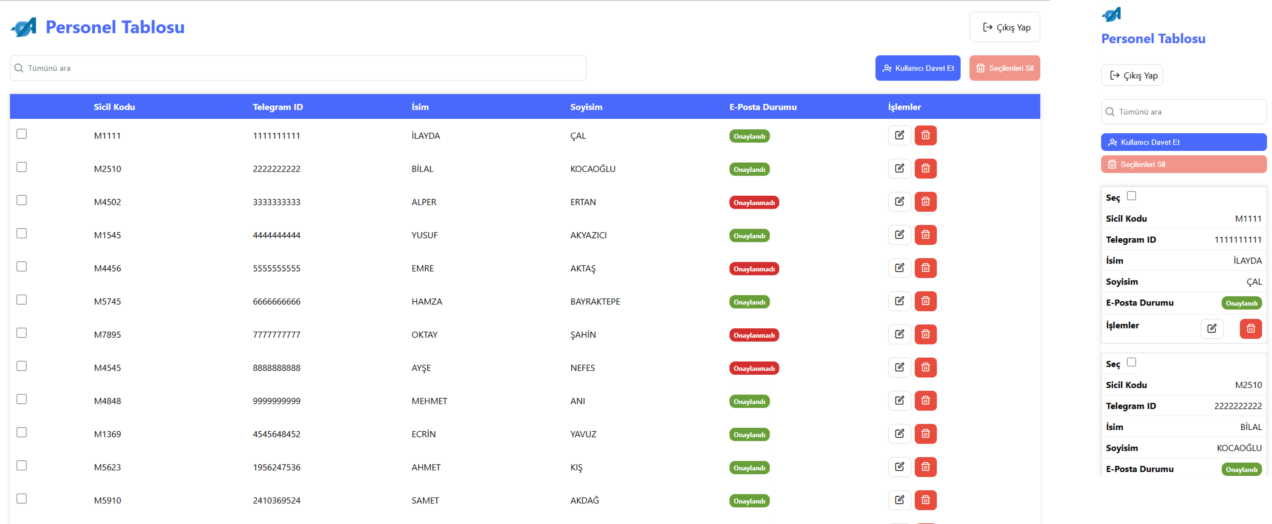
Task: Select checkbox for sicil kodu M1111
Action: (x=21, y=134)
